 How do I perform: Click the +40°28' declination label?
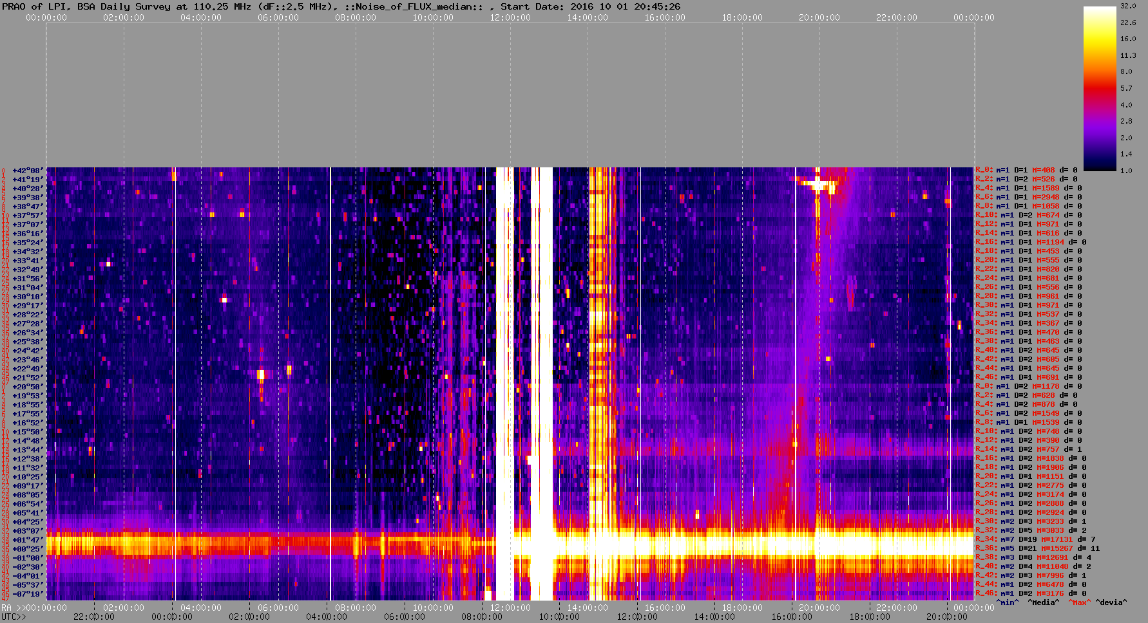pos(28,189)
